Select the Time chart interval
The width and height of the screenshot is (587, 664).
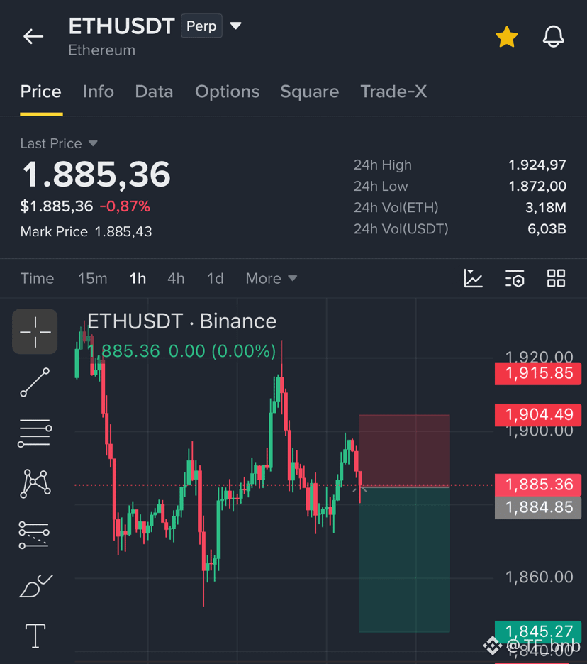point(38,279)
